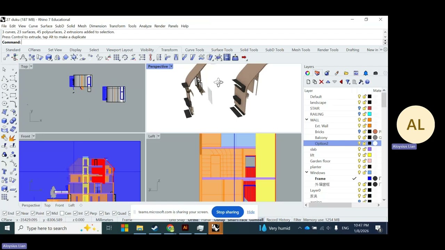Toggle the End osnap checkbox
445x250 pixels.
pyautogui.click(x=5, y=213)
